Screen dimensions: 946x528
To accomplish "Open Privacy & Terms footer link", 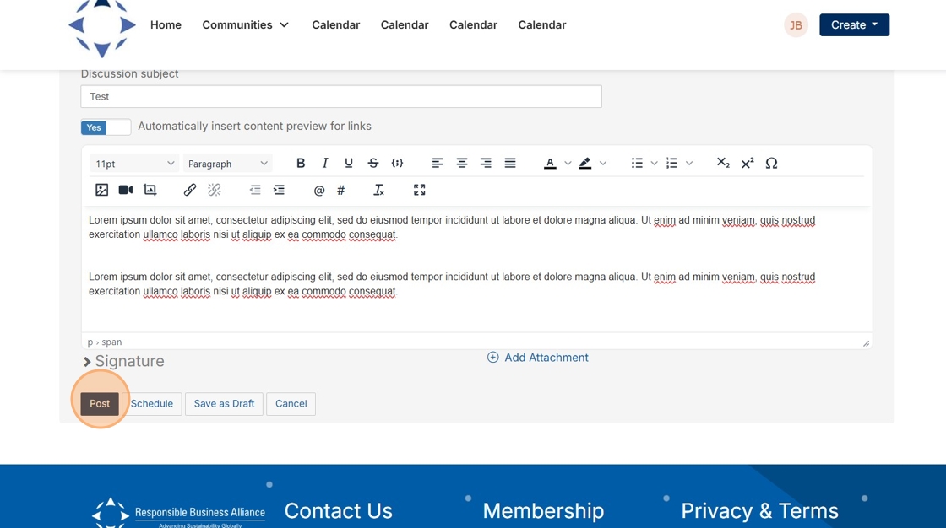I will pyautogui.click(x=759, y=511).
